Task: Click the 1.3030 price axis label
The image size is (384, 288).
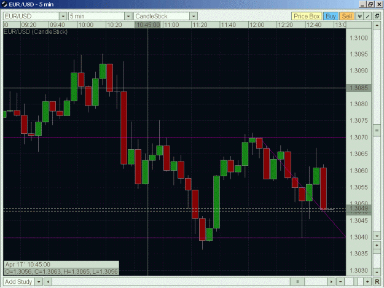Action: coord(359,270)
